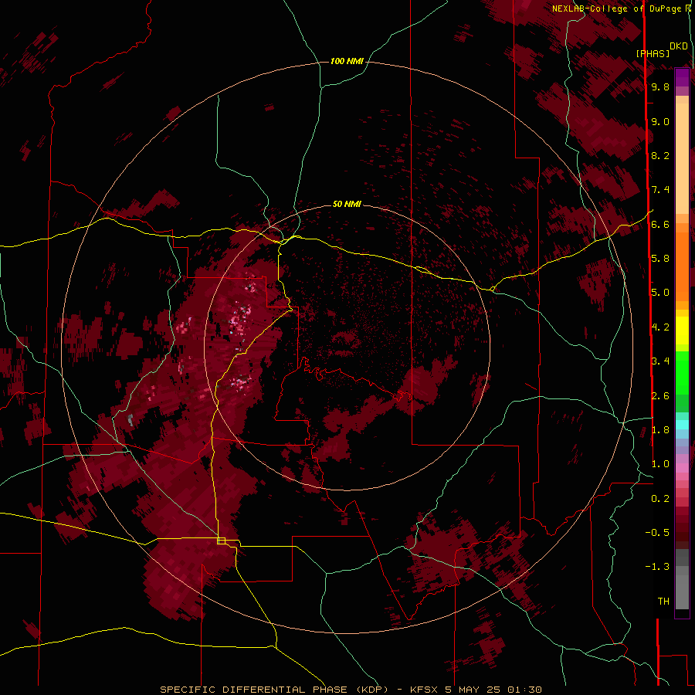Image resolution: width=695 pixels, height=695 pixels.
Task: Pick the bright yellow segment of the color bar
Action: pyautogui.click(x=682, y=331)
